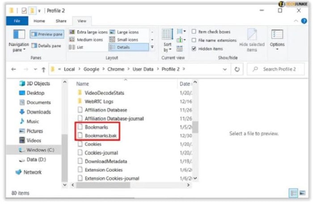
Task: Open Help question mark icon
Action: pyautogui.click(x=304, y=21)
